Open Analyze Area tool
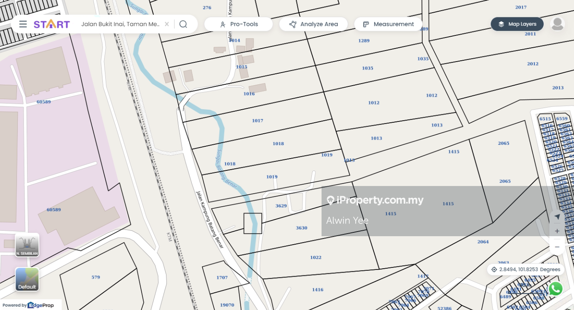Image resolution: width=574 pixels, height=310 pixels. click(x=314, y=24)
